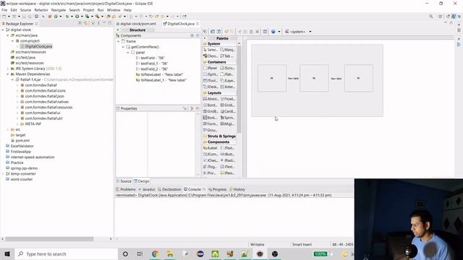Expand the JRE System Library node
463x260 pixels.
pos(8,69)
